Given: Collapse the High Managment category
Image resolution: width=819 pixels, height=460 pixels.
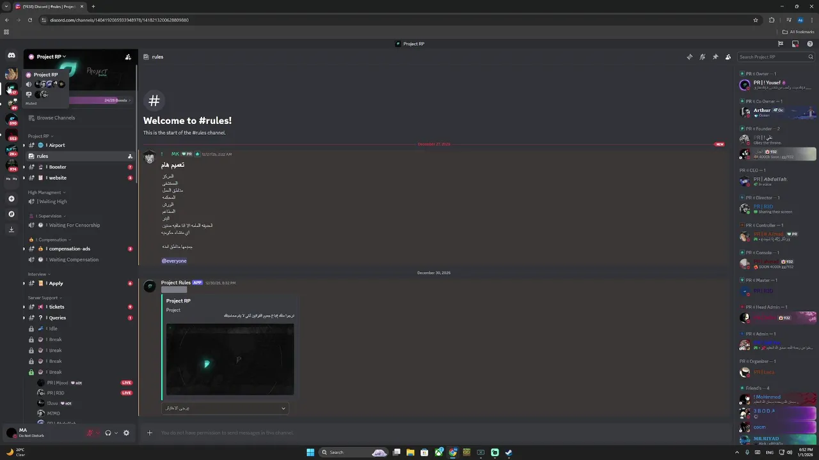Looking at the screenshot, I should tap(47, 192).
